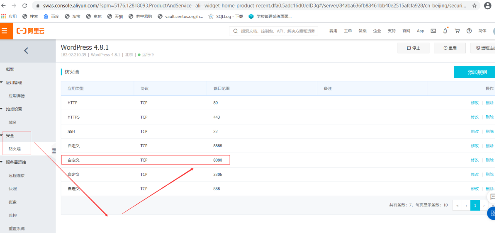The image size is (499, 233).
Task: Click the 备案 top nav link
Action: 363,31
